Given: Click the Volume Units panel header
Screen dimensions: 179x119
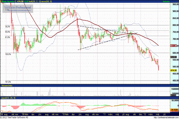Looking at the screenshot, I should coord(7,86).
